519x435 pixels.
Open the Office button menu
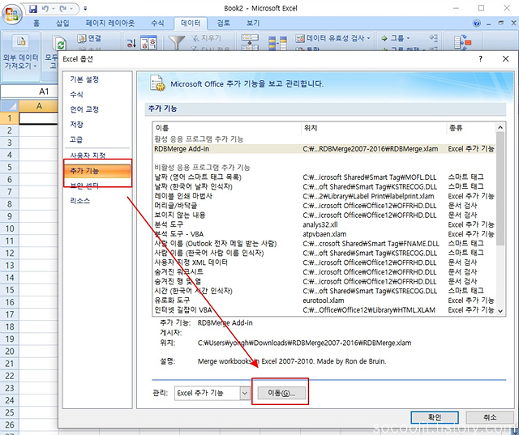click(12, 14)
